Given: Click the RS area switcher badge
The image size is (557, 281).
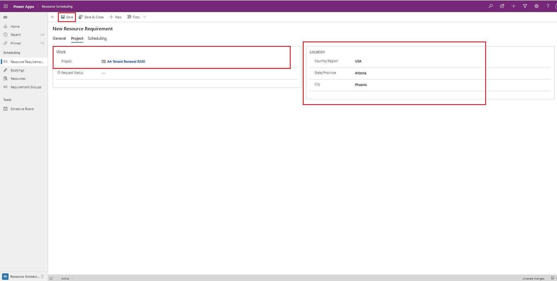Looking at the screenshot, I should coord(5,277).
